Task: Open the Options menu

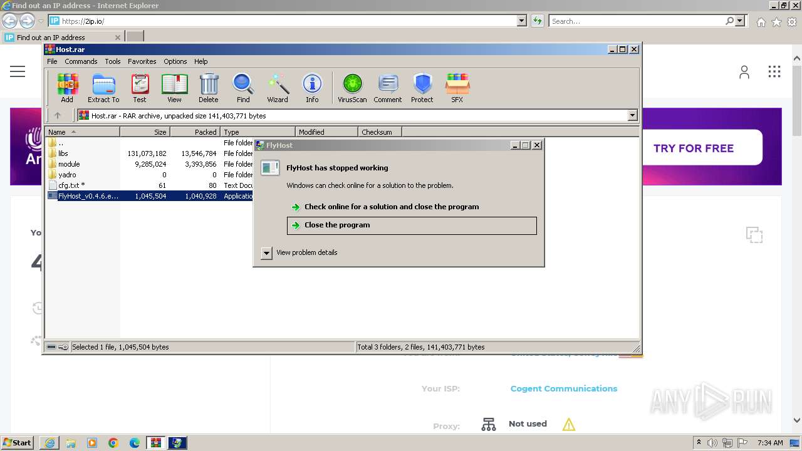Action: pos(175,61)
